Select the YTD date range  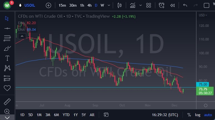[x=66, y=115]
